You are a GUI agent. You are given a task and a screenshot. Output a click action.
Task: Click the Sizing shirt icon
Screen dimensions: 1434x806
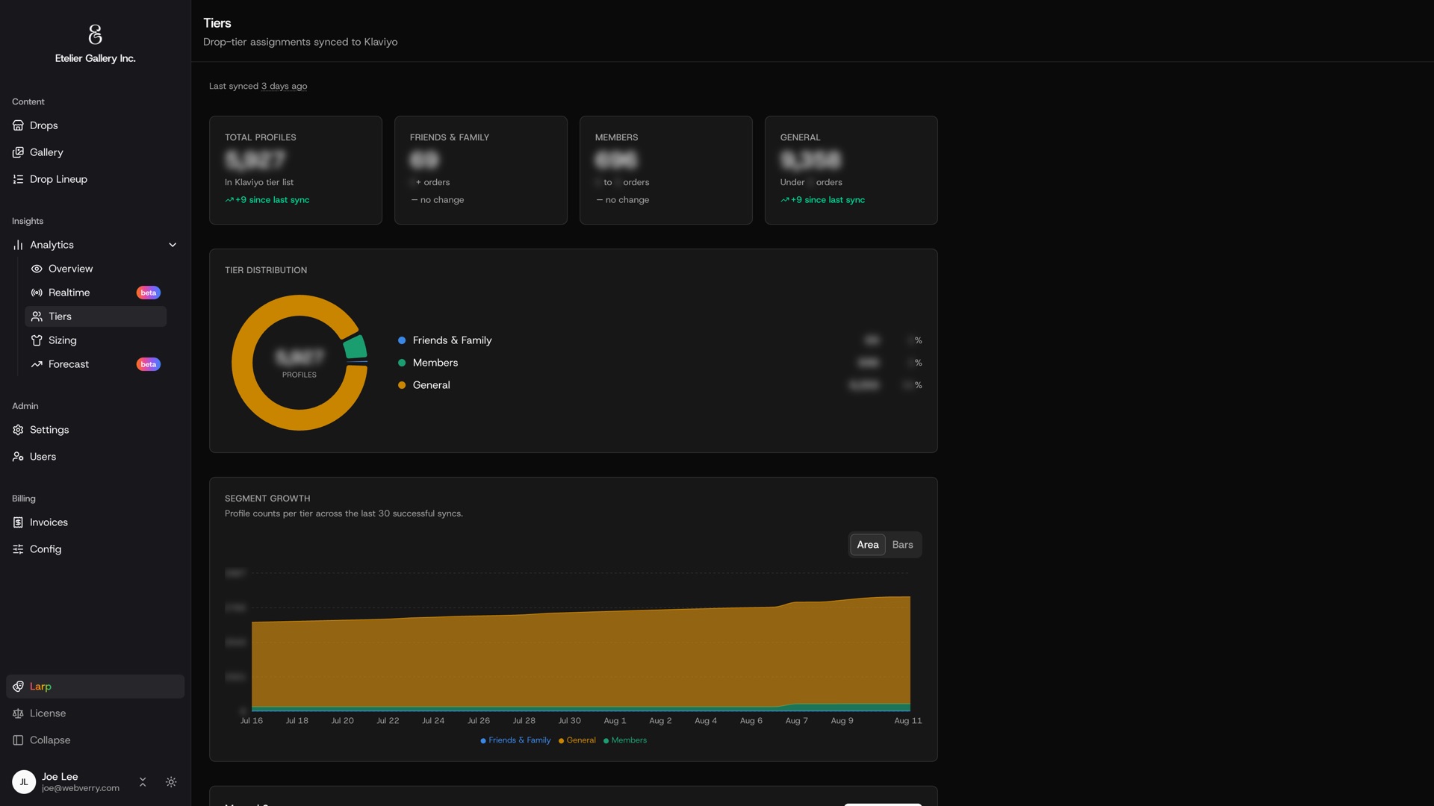37,340
